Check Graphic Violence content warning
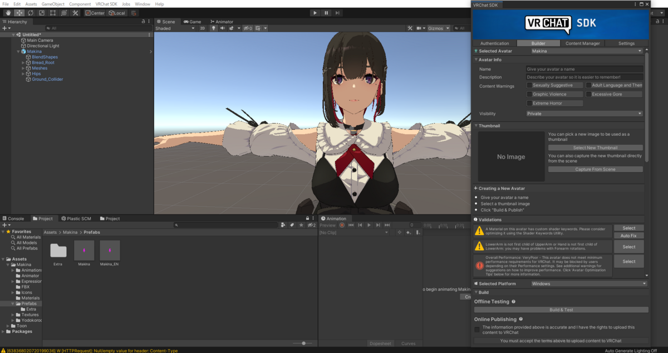The height and width of the screenshot is (353, 668). coord(529,94)
